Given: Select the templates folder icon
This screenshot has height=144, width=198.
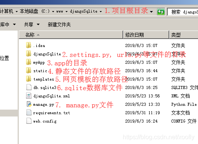Looking at the screenshot, I should (28, 79).
